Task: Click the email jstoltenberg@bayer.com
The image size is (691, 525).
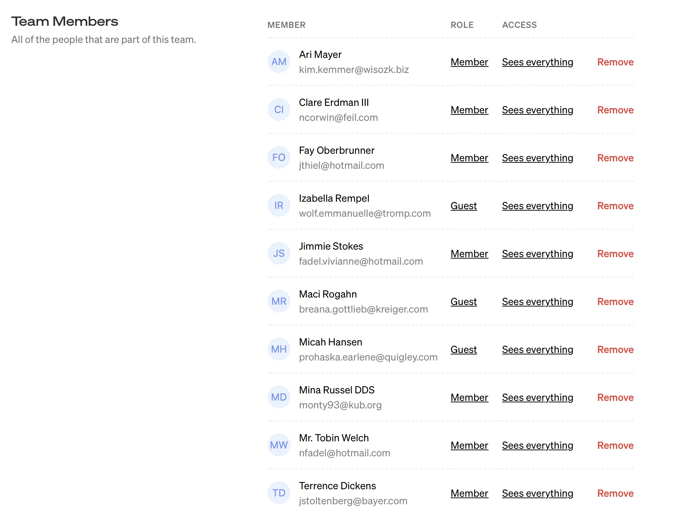Action: [353, 501]
